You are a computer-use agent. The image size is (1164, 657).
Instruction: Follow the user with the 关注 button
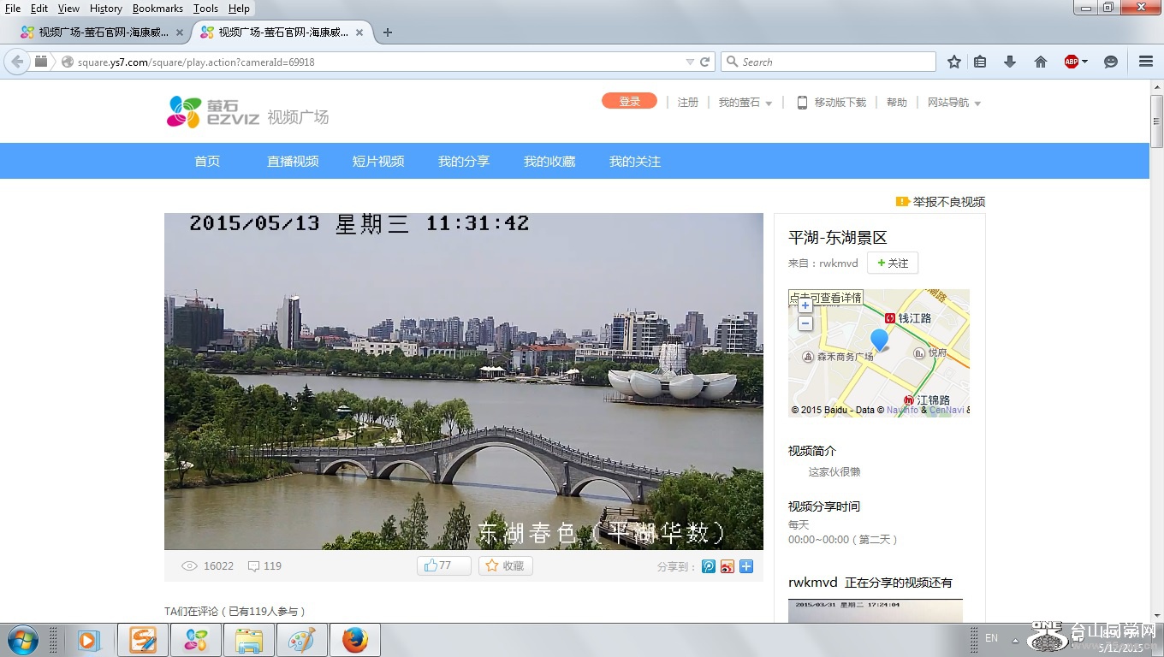point(893,263)
